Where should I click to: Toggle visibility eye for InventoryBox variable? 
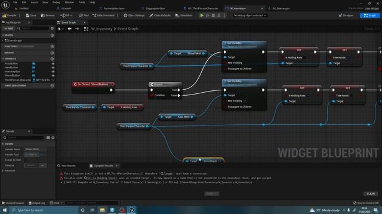coord(53,71)
